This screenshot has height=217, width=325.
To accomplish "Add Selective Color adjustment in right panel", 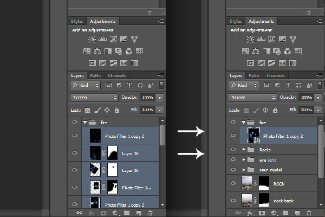I will [282, 63].
